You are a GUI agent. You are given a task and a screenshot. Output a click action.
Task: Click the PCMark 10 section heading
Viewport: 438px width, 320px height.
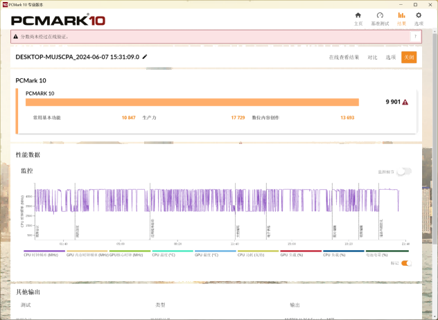(x=30, y=80)
